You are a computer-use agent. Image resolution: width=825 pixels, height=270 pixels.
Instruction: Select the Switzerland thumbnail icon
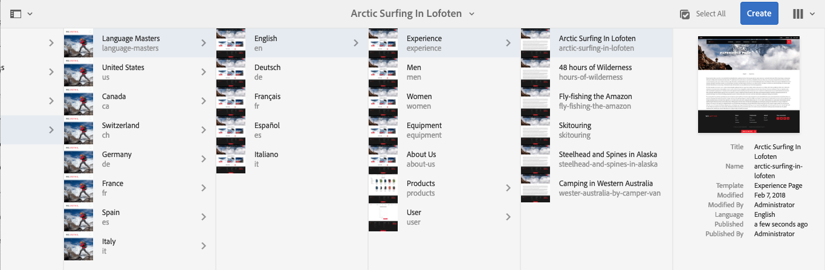click(79, 130)
